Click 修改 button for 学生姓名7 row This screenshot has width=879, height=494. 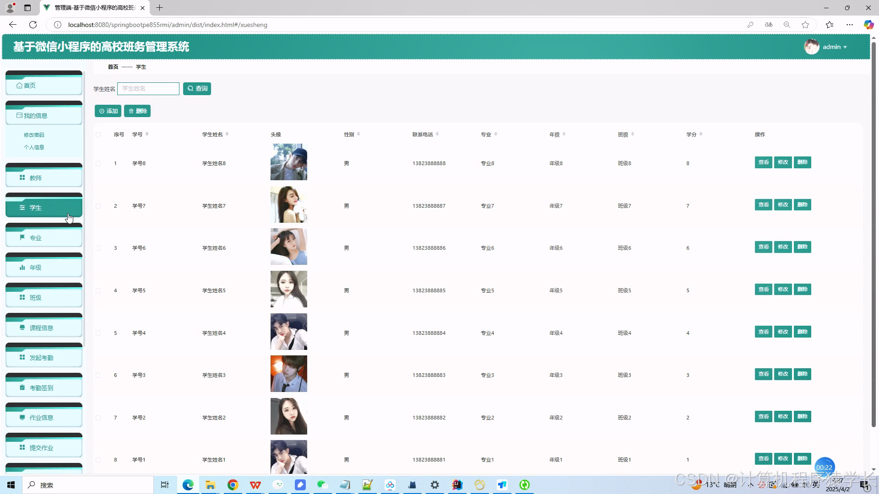[x=783, y=204]
